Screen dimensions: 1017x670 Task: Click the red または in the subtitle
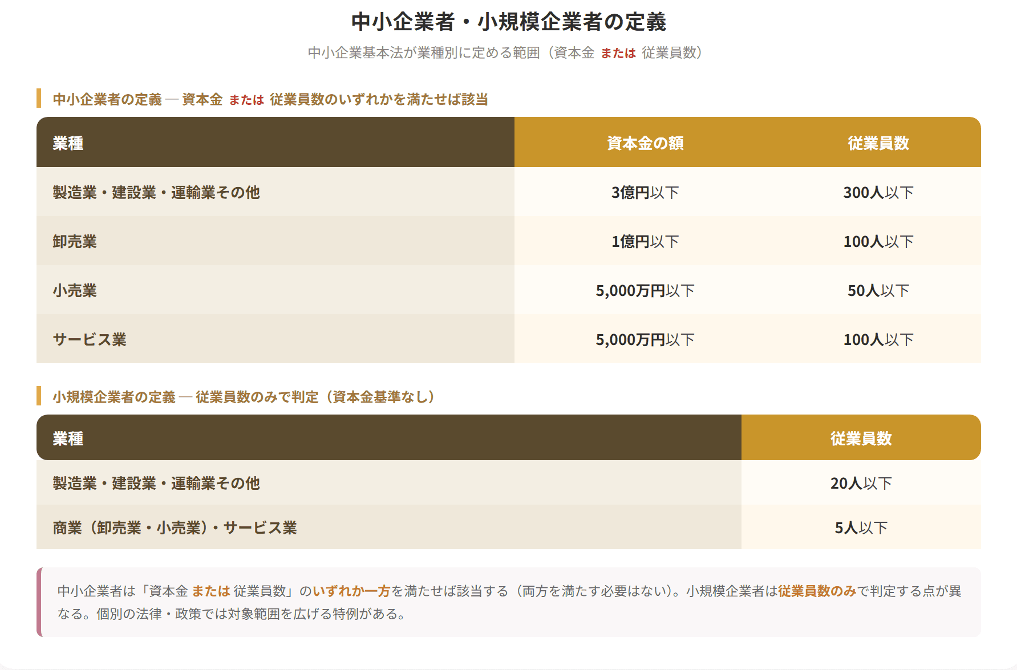tap(618, 53)
